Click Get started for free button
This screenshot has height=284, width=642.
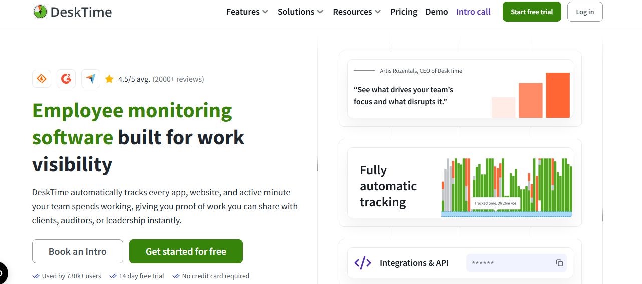pos(186,251)
